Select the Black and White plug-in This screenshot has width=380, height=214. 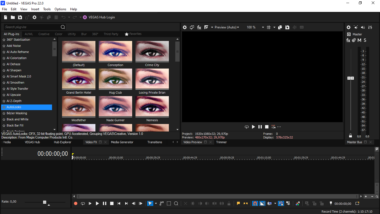tap(18, 119)
